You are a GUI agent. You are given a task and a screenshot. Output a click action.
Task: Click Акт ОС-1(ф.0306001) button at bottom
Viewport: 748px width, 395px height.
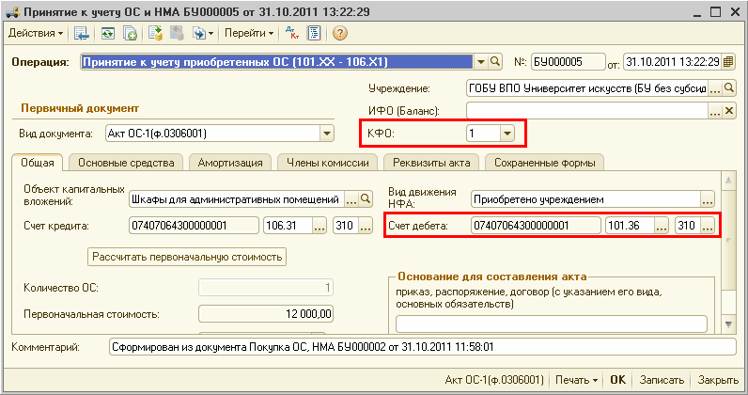(494, 380)
